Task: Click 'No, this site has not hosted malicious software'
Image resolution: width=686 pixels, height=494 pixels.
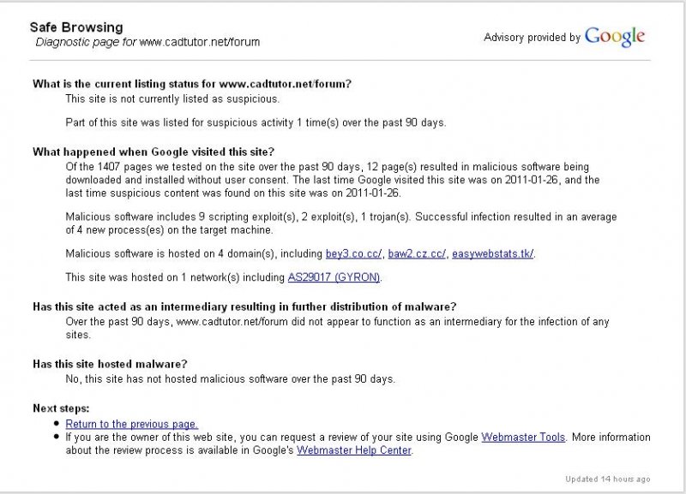Action: click(230, 379)
